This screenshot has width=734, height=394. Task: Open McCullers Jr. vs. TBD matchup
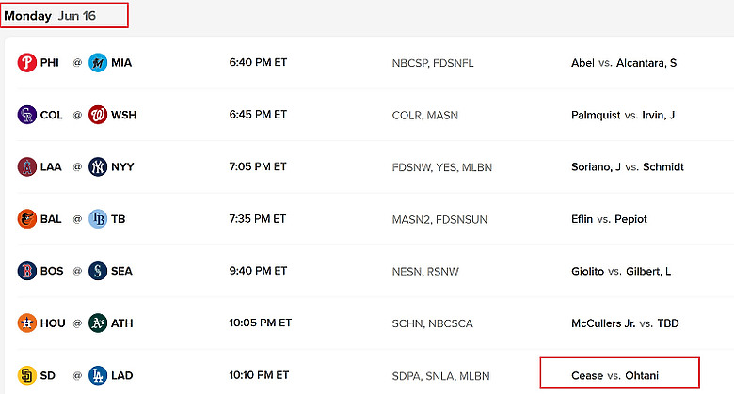[x=625, y=323]
